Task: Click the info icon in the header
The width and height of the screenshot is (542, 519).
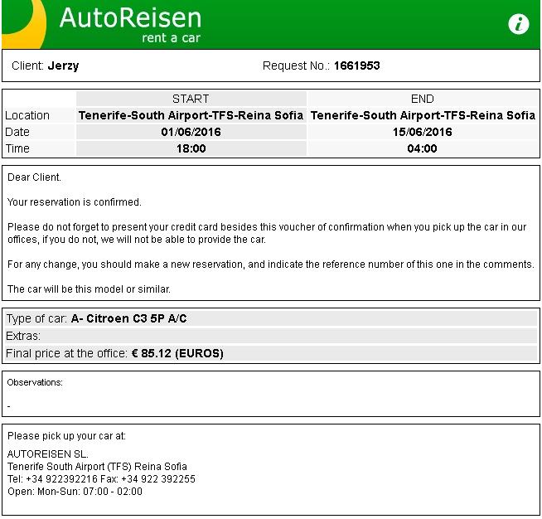Action: coord(519,24)
